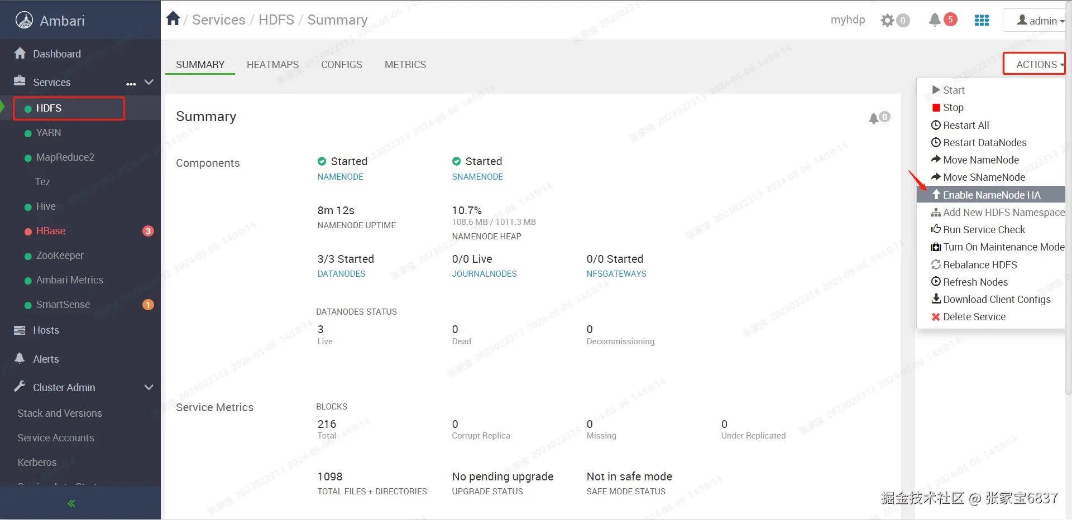Viewport: 1072px width, 520px height.
Task: Open the DATANODES link
Action: 341,274
